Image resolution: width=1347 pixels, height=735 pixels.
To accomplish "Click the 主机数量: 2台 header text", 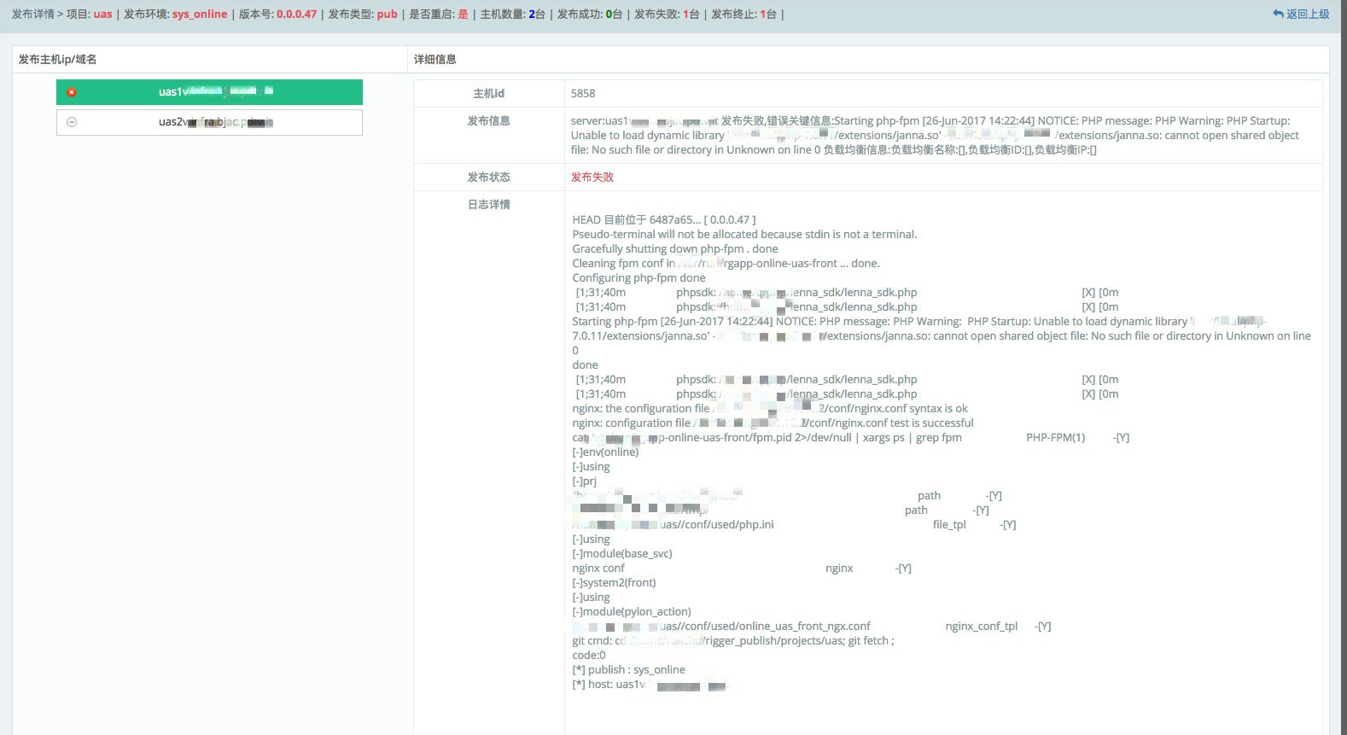I will [x=512, y=14].
